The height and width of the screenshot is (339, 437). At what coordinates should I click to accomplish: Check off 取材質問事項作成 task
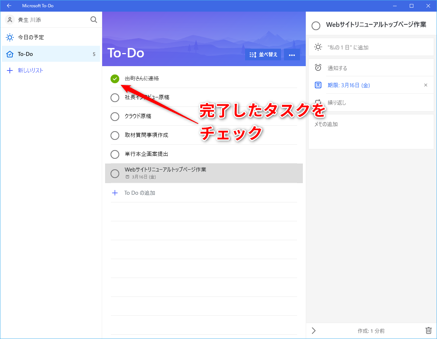click(115, 135)
